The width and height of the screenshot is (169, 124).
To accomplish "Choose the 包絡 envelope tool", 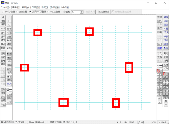I will coord(3,53).
